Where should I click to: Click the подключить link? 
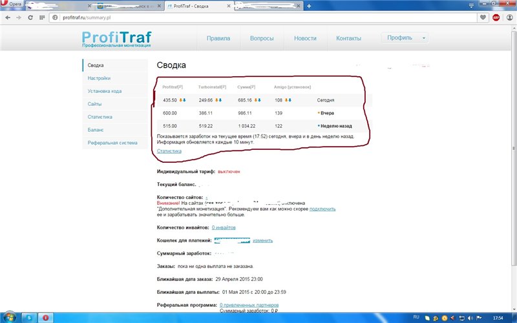[322, 209]
